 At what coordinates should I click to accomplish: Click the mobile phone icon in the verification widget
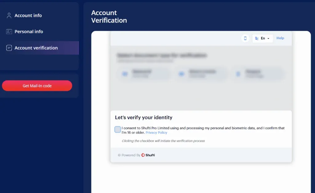pos(245,38)
